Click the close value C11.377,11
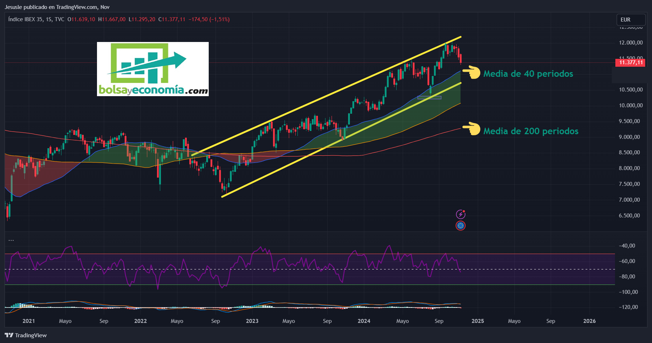 click(172, 19)
